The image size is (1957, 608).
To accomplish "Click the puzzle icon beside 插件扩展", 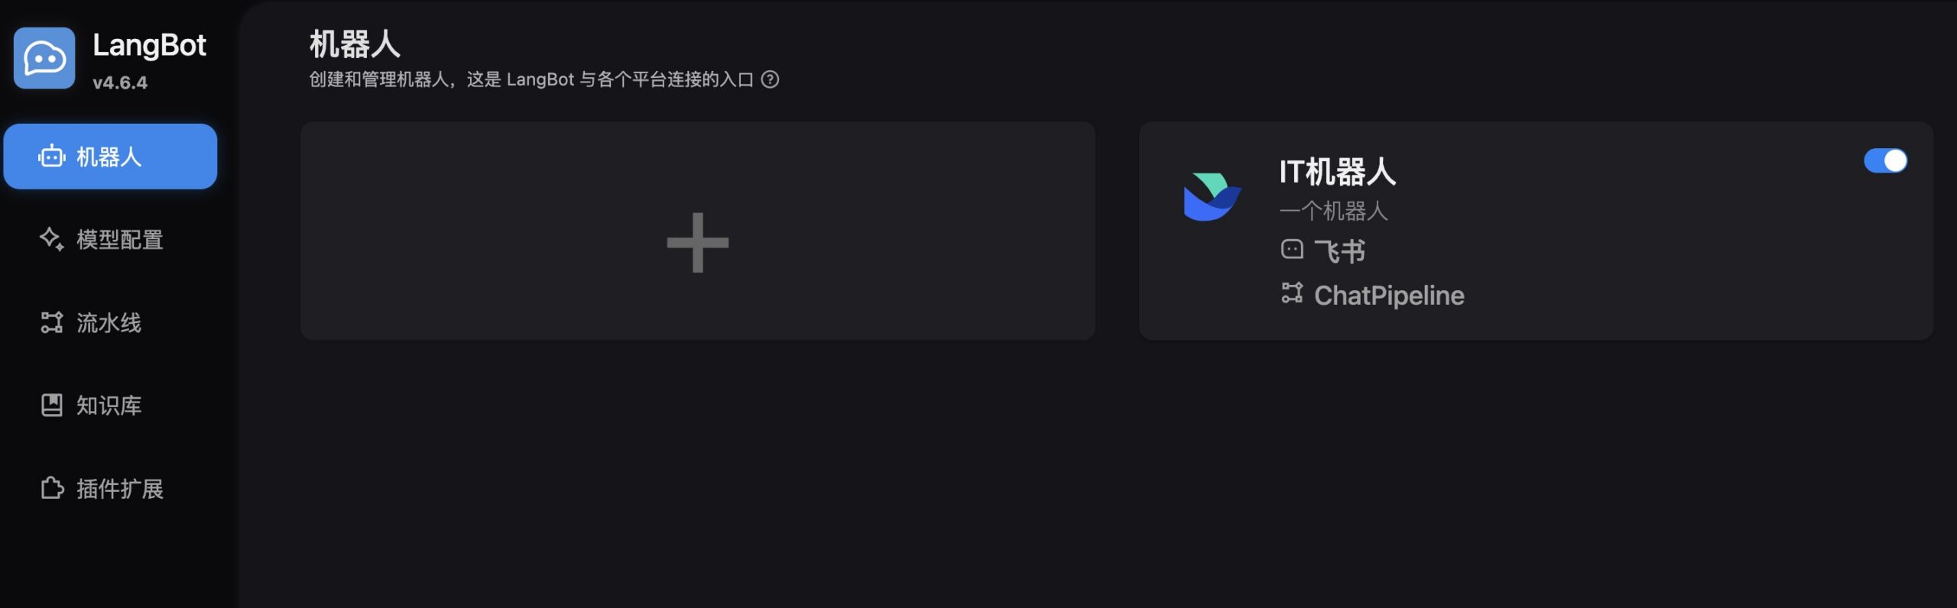I will tap(51, 488).
